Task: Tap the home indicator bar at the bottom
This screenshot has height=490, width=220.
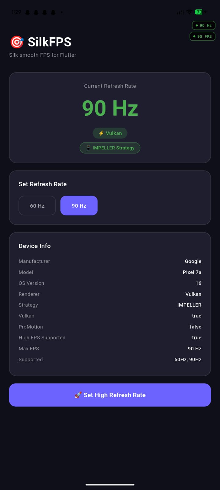Action: coord(110,485)
